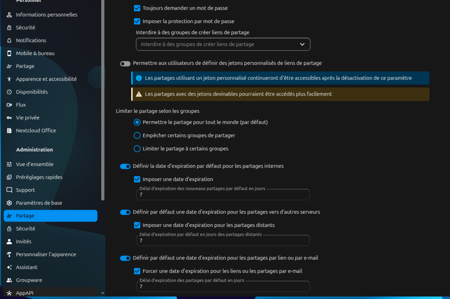Open the 'Interdire à des groupes' dropdown
The width and height of the screenshot is (450, 299).
coord(223,44)
